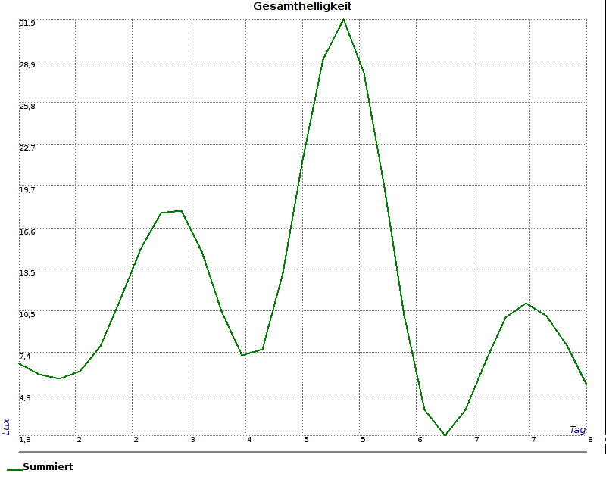Click the 7,4 y-axis value

click(x=25, y=357)
